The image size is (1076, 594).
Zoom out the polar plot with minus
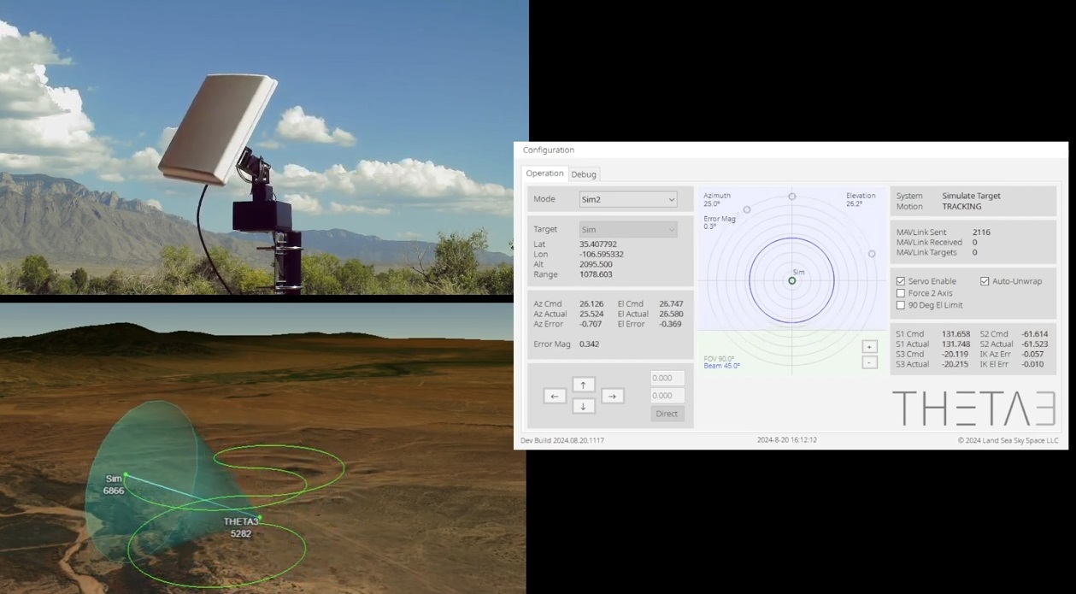[869, 362]
